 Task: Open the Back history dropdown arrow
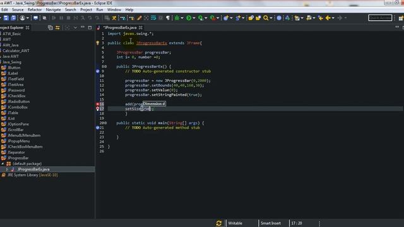pyautogui.click(x=333, y=18)
